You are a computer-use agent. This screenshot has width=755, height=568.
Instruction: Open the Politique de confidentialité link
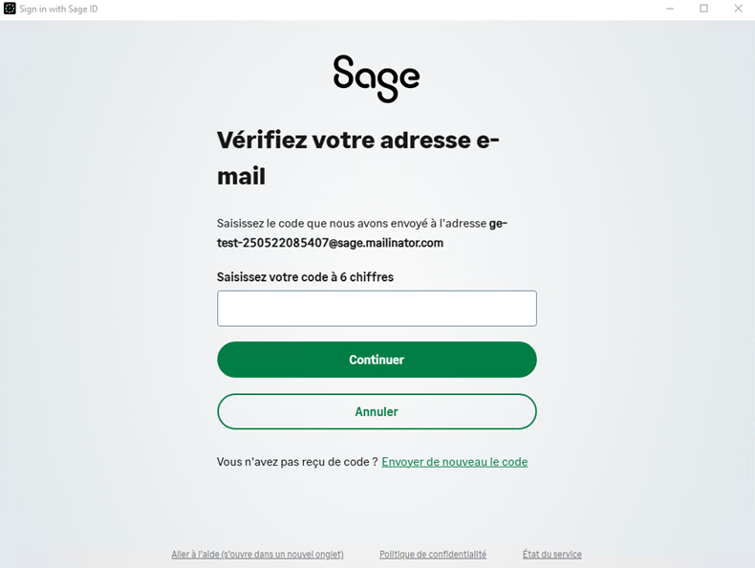433,555
